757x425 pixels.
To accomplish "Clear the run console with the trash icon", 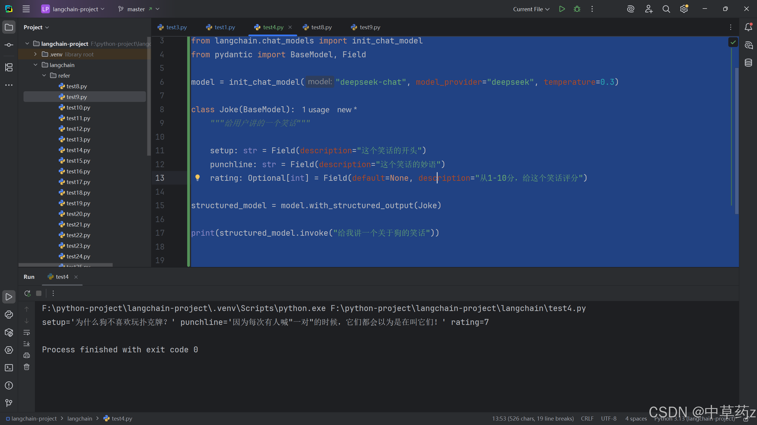I will (27, 367).
